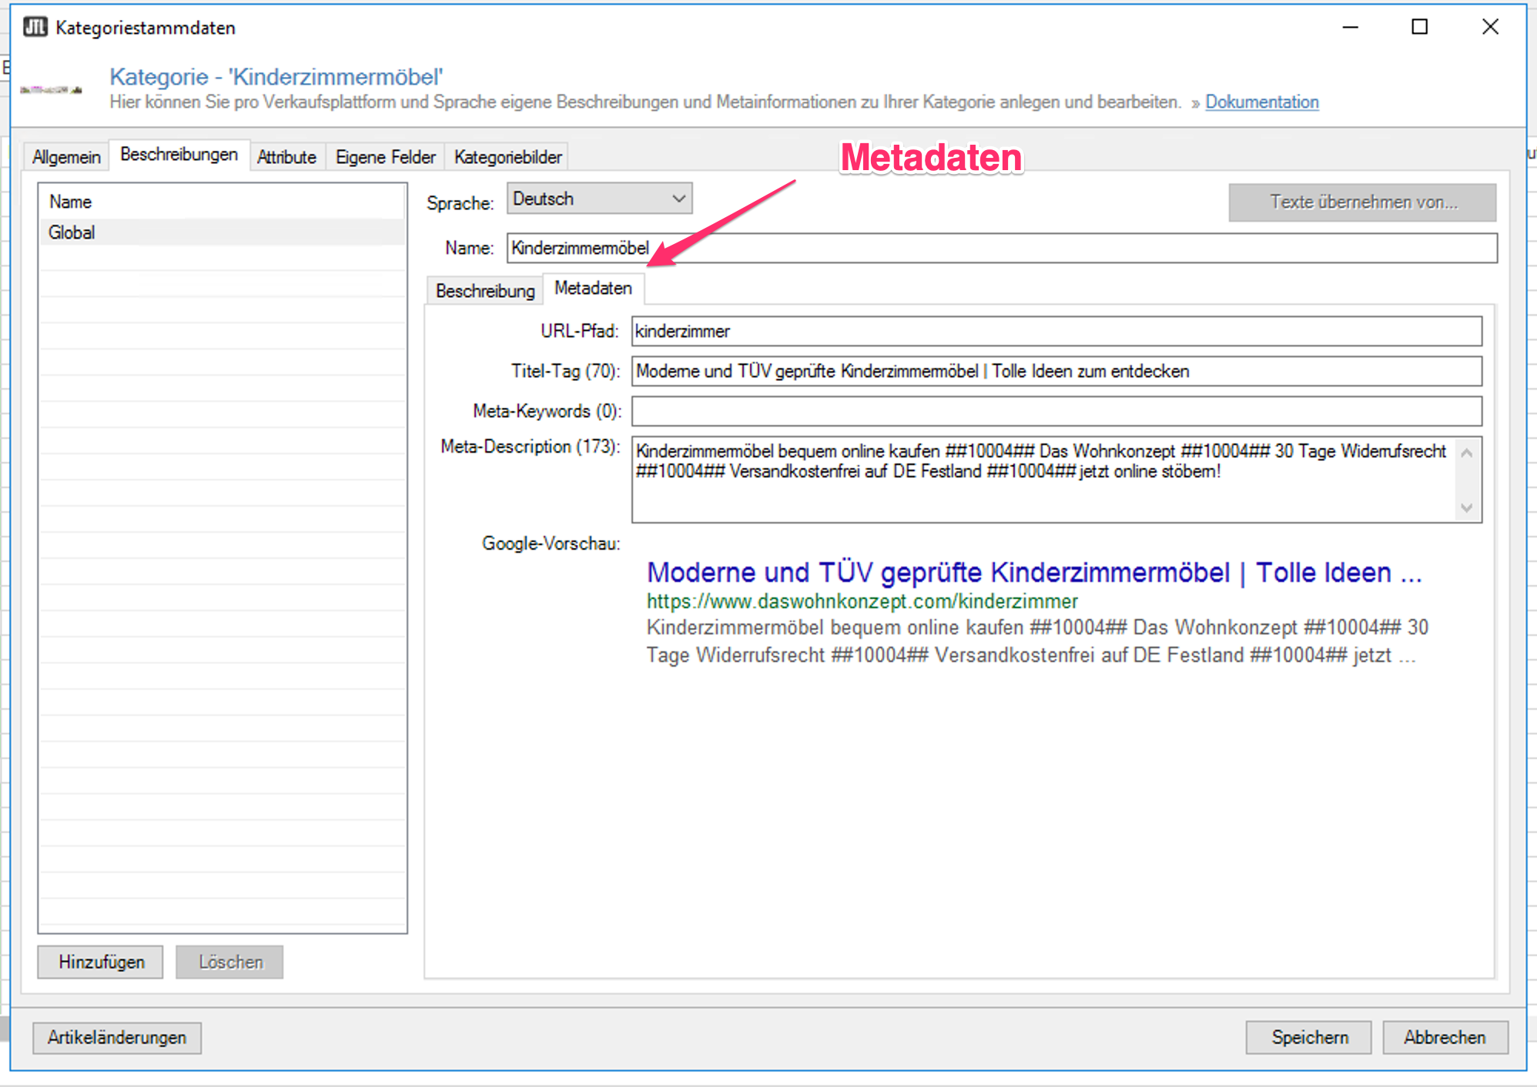Switch to the Allgemein tab
Viewport: 1537px width, 1087px height.
pyautogui.click(x=66, y=157)
